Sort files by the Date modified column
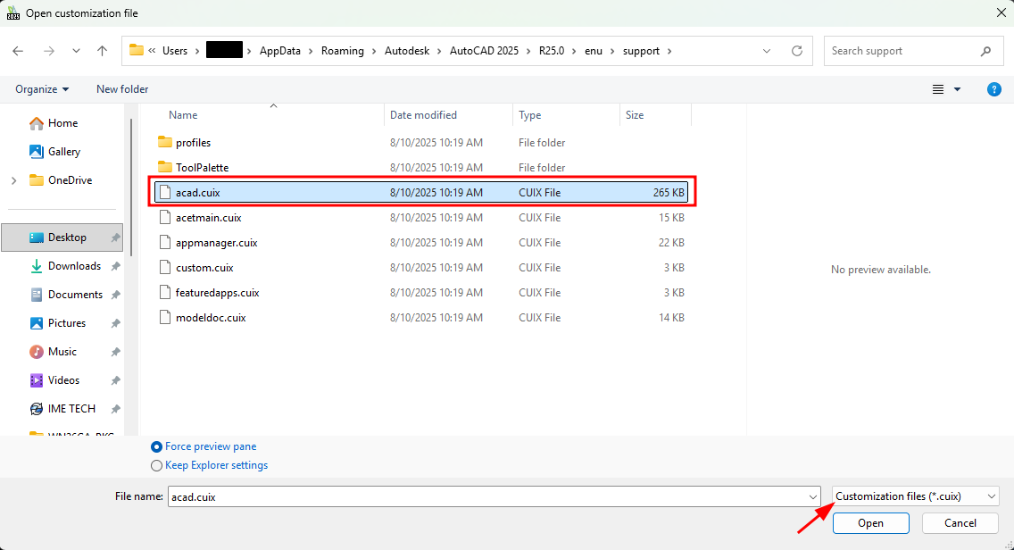The height and width of the screenshot is (550, 1014). [x=423, y=115]
